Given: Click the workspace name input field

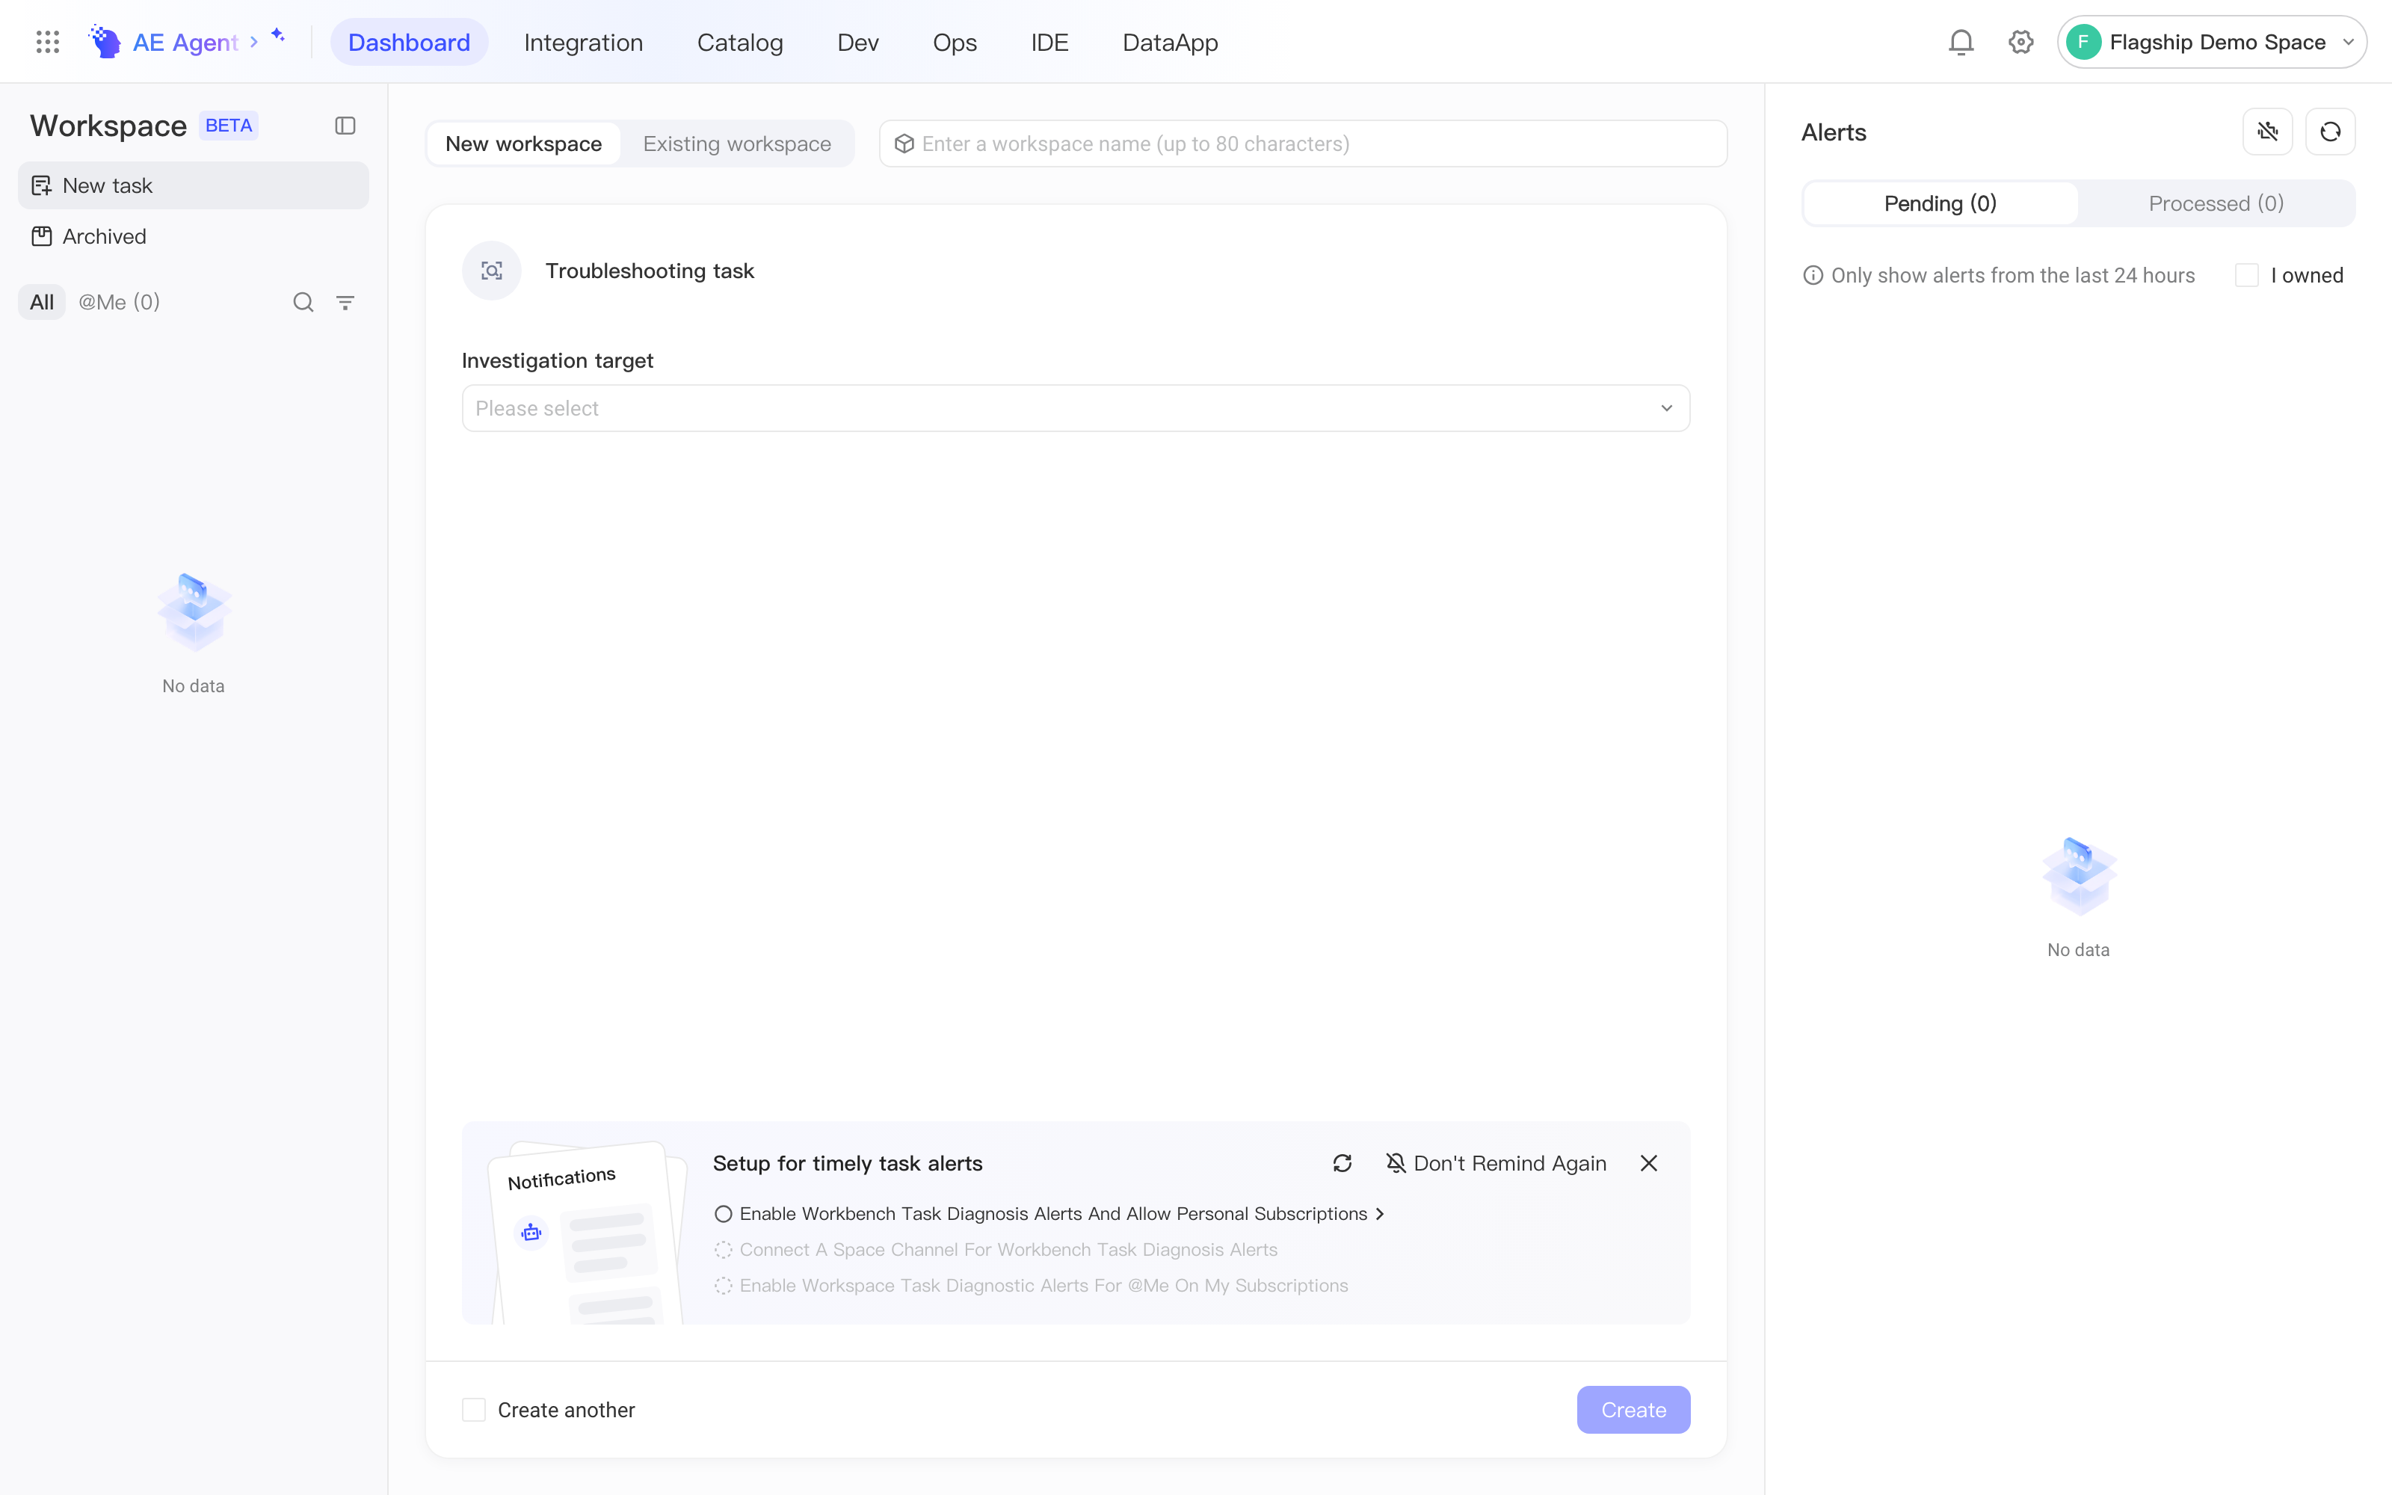Looking at the screenshot, I should [x=1303, y=144].
